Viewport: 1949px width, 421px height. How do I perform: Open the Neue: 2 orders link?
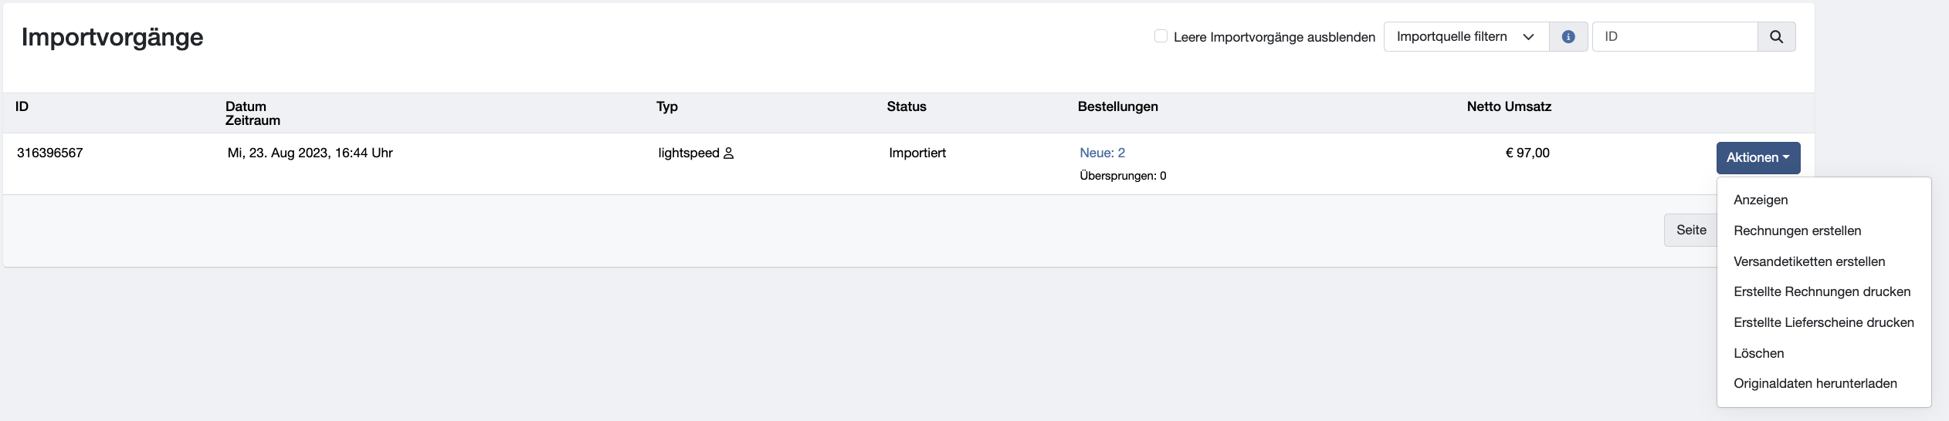click(x=1102, y=153)
